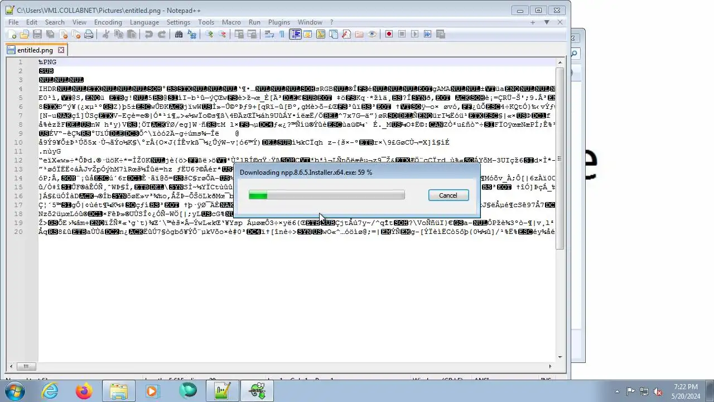
Task: Open the Encoding menu
Action: point(108,22)
